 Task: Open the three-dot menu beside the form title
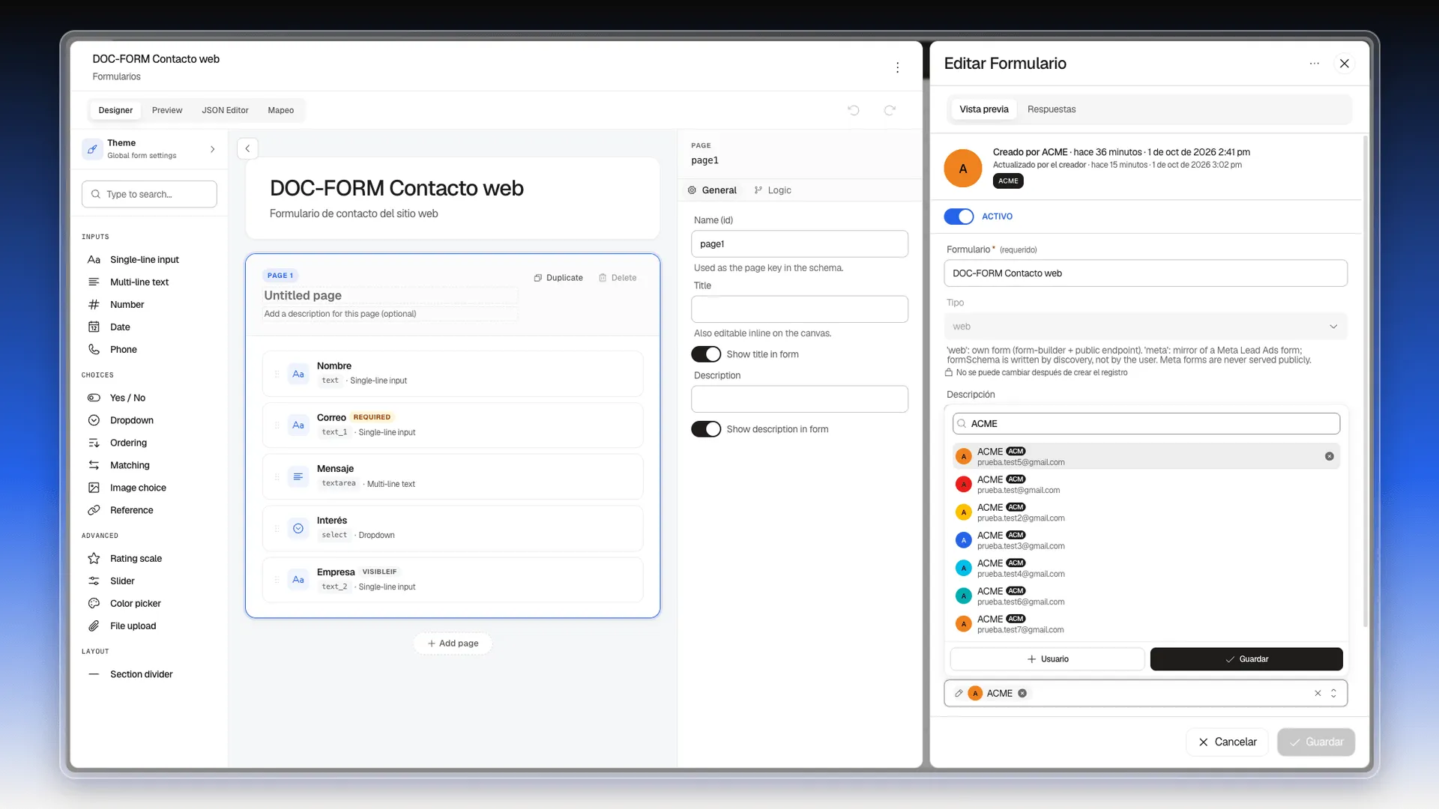pyautogui.click(x=897, y=67)
